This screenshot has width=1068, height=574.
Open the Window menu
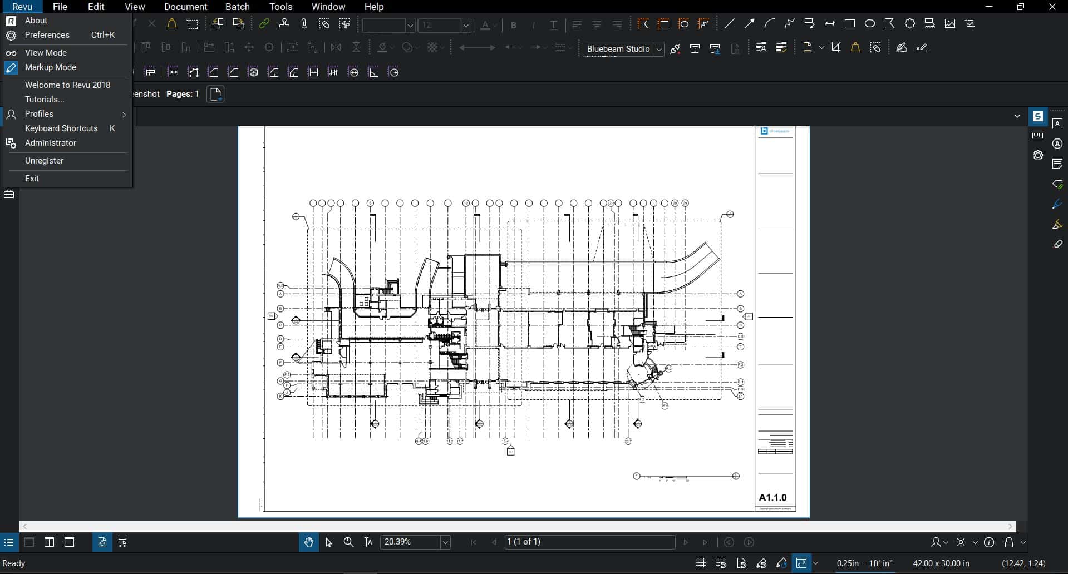[328, 7]
